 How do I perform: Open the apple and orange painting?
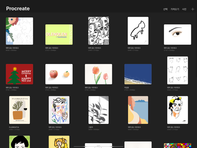59,74
